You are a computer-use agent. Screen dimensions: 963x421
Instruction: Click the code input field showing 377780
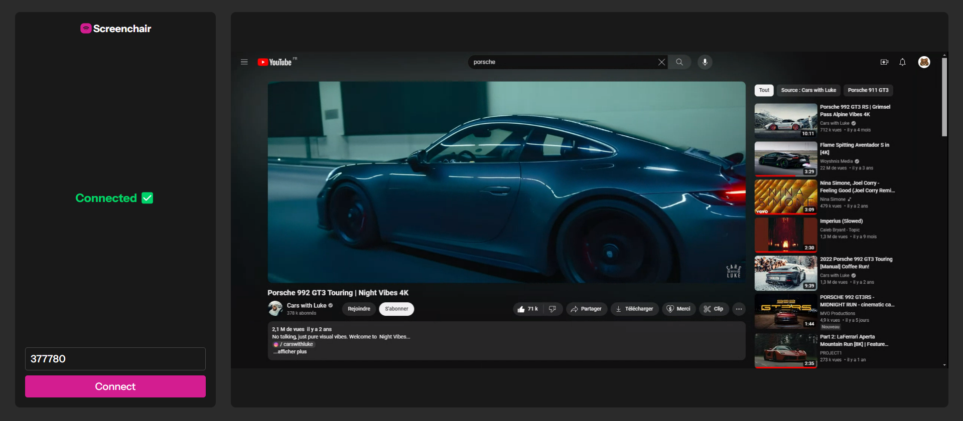point(115,359)
